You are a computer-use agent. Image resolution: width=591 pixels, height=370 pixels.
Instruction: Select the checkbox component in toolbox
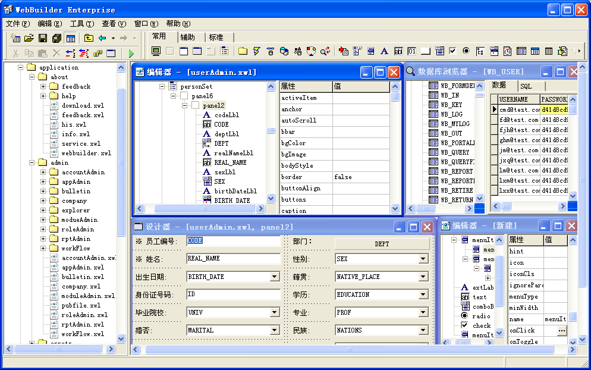pyautogui.click(x=452, y=51)
